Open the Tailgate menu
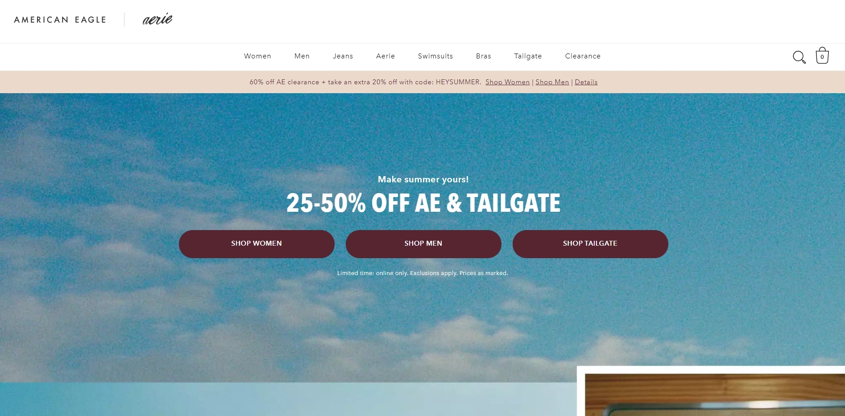Screen dimensions: 845x416 (528, 56)
